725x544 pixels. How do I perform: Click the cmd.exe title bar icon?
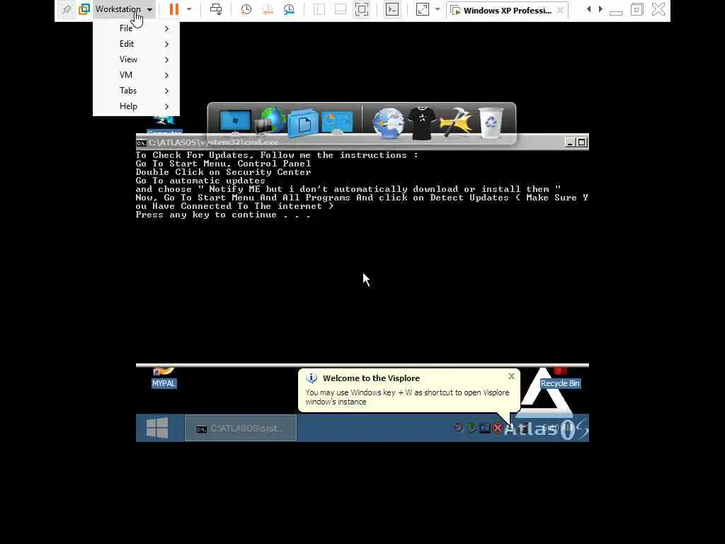[x=142, y=143]
